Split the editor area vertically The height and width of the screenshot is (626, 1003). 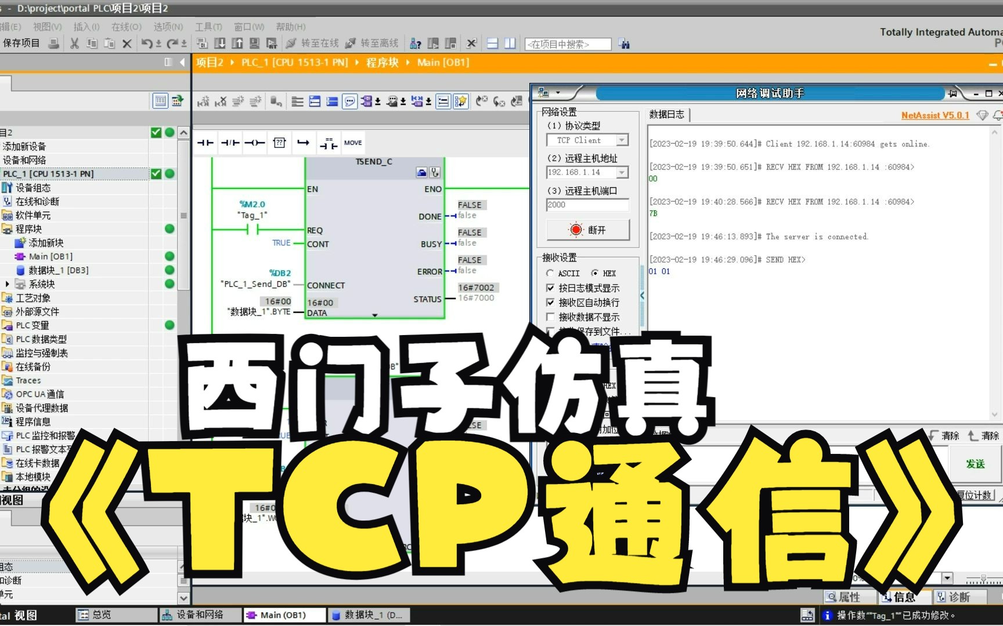510,43
